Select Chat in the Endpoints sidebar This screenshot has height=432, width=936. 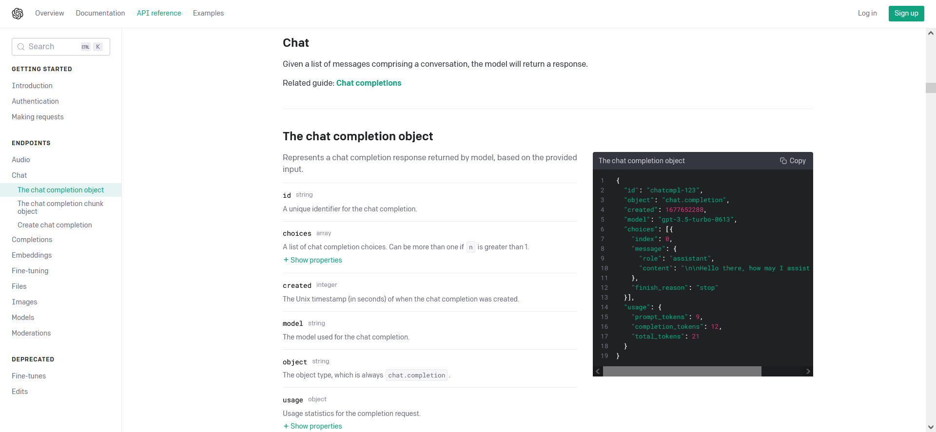coord(19,175)
